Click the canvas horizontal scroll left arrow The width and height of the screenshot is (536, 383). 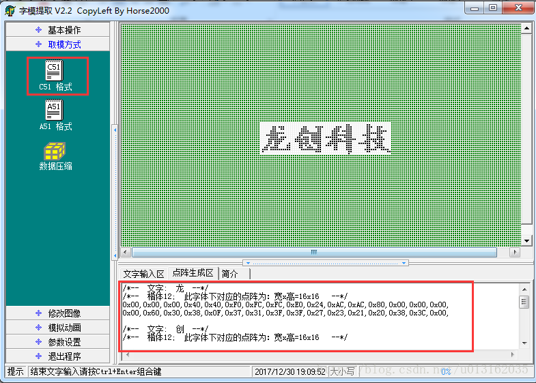[x=125, y=252]
